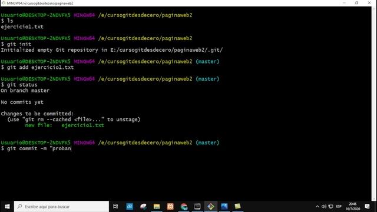
Task: Open the dark terminal window icon in taskbar
Action: click(x=197, y=207)
